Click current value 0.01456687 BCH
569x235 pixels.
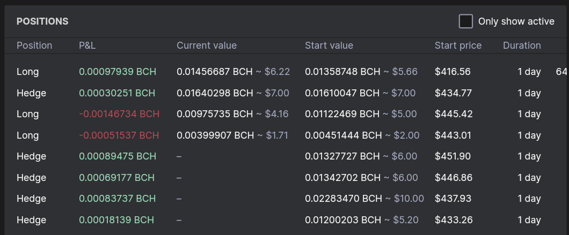click(215, 72)
